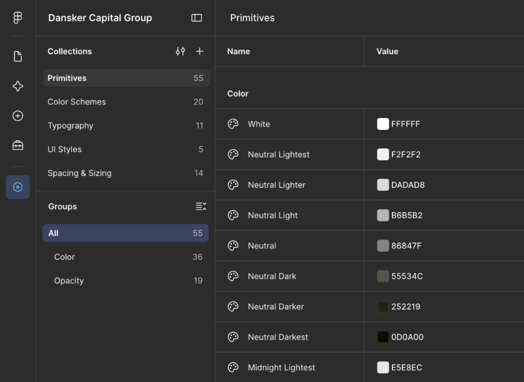524x382 pixels.
Task: Select the Color group with 36 items
Action: pos(125,257)
